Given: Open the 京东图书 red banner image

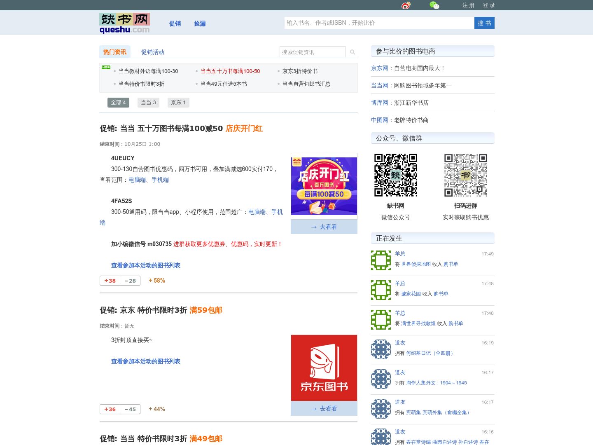Looking at the screenshot, I should tap(324, 368).
